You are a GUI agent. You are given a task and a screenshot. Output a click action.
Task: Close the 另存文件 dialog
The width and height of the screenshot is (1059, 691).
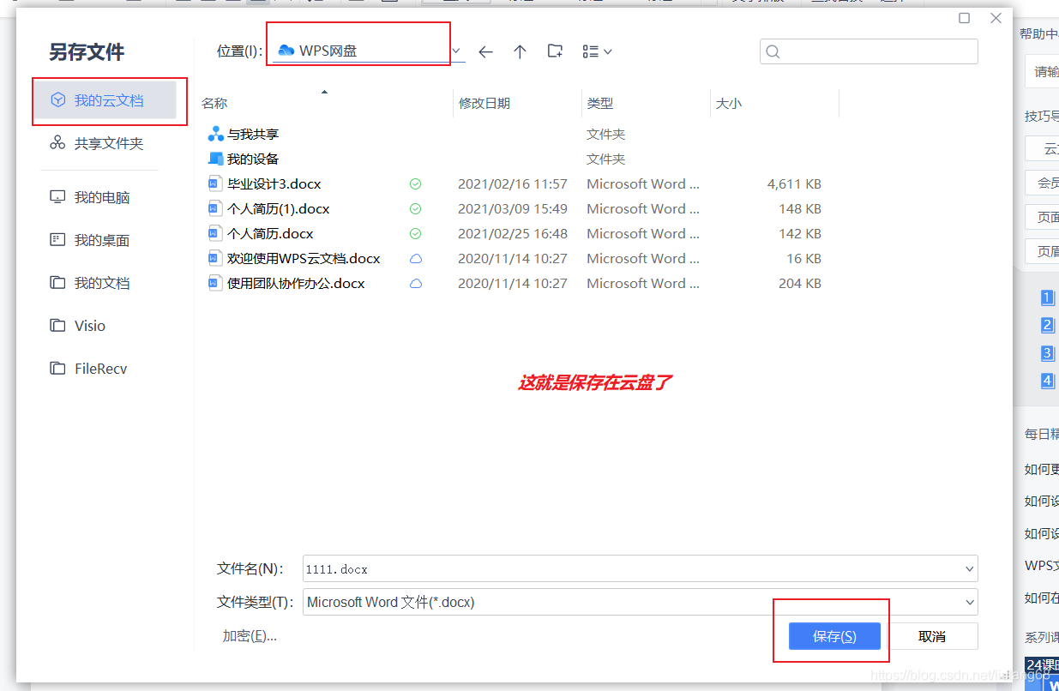pos(996,18)
